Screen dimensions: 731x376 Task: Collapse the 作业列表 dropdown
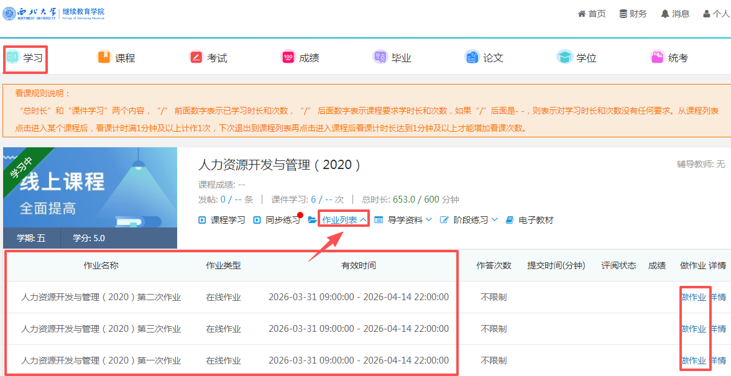coord(344,220)
